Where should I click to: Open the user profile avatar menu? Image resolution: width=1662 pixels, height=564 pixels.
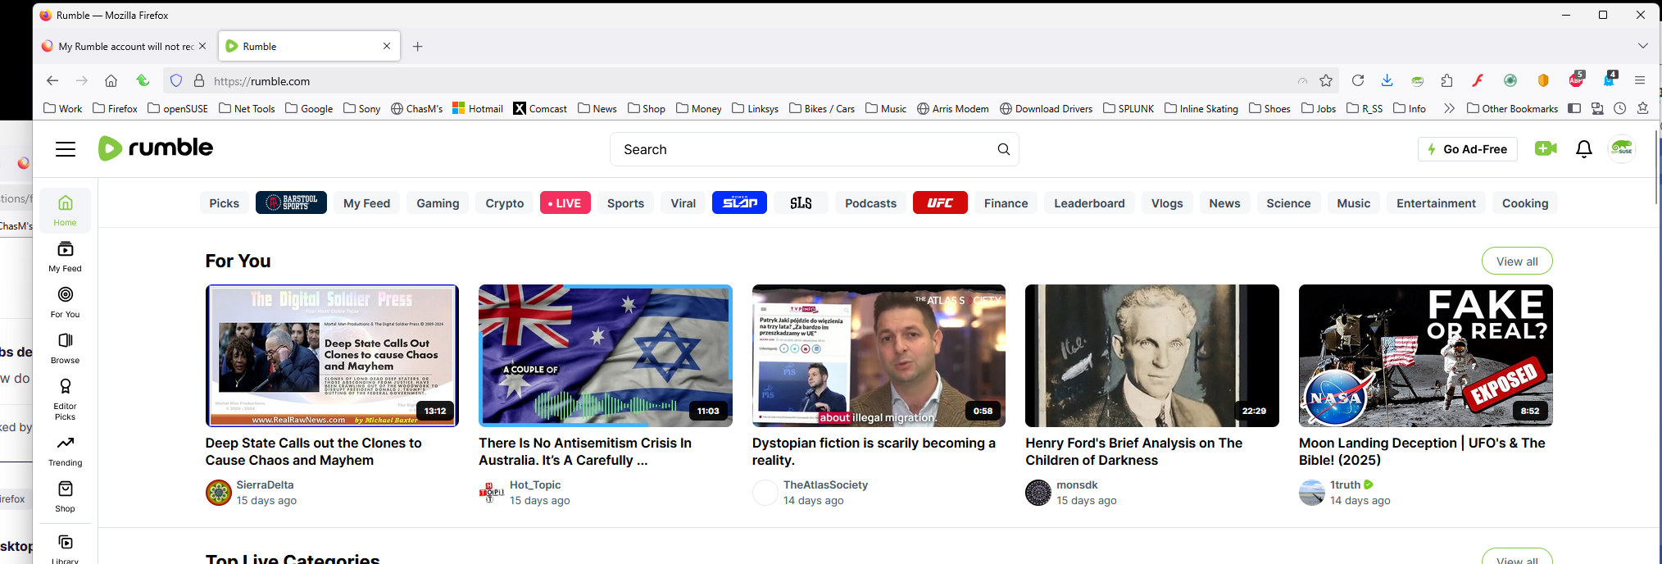tap(1622, 148)
